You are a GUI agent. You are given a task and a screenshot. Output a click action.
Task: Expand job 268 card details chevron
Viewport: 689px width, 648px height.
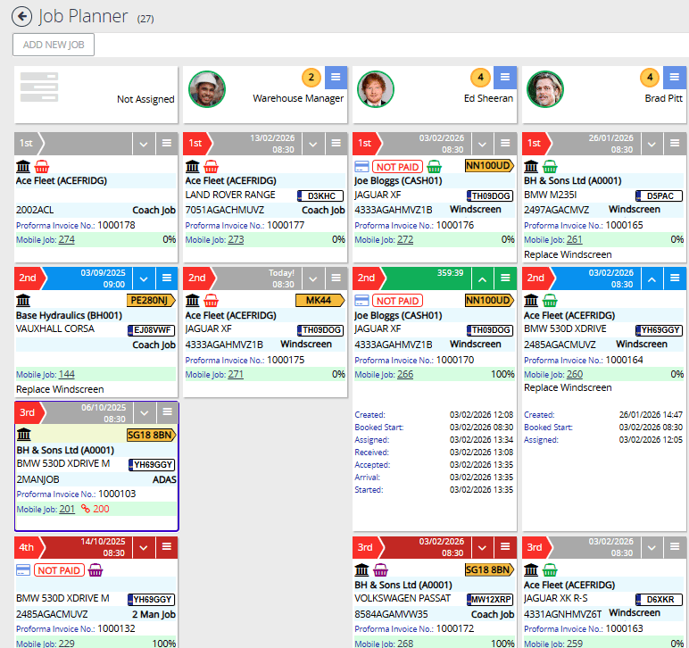(482, 547)
